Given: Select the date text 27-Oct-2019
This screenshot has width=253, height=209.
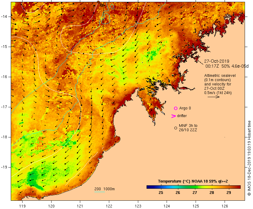Looking at the screenshot, I should [217, 61].
